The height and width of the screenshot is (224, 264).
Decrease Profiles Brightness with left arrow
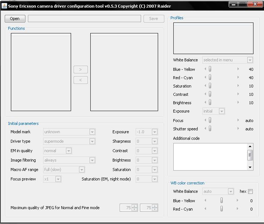[x=205, y=102]
